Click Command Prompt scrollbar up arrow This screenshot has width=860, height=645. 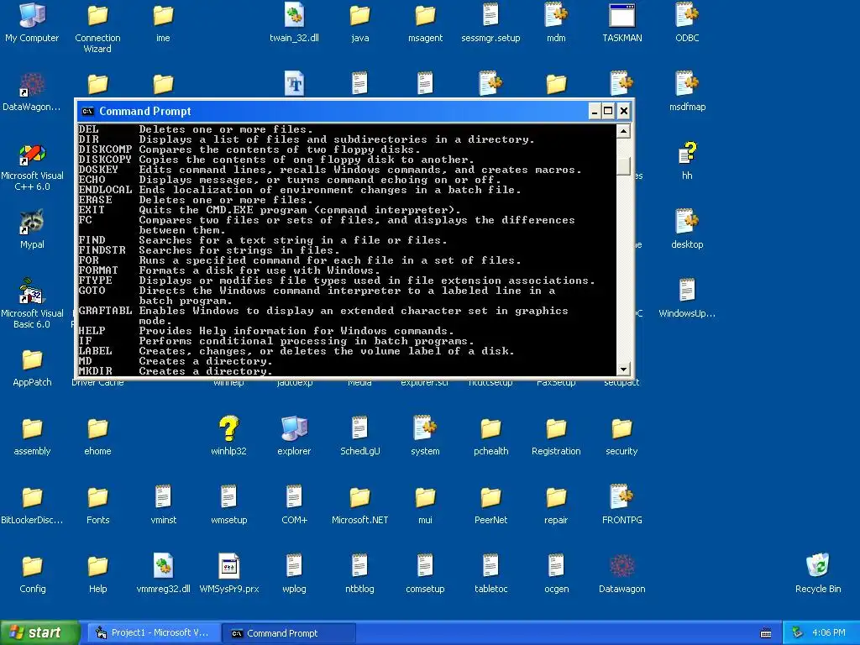click(623, 131)
